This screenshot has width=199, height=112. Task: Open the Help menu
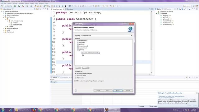coord(46,3)
